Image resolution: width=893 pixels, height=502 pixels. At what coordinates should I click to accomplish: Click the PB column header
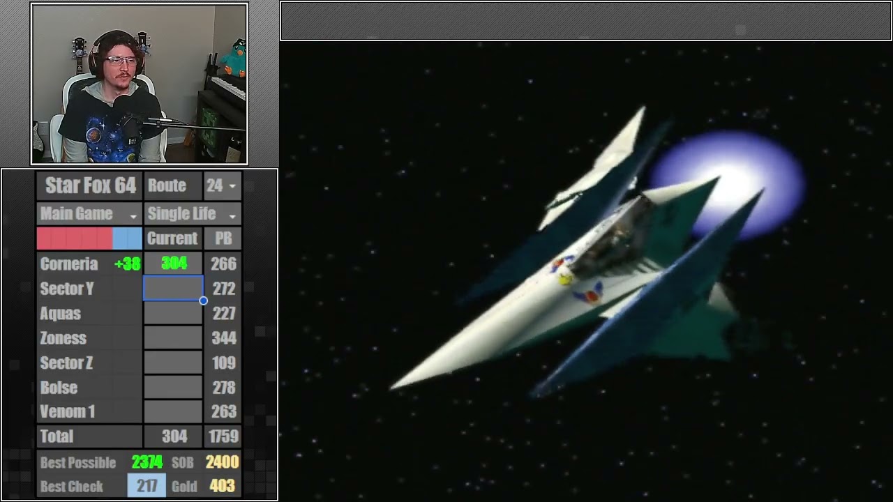(x=223, y=238)
